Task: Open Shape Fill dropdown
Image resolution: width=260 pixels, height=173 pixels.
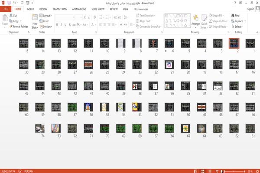Action: (216, 16)
